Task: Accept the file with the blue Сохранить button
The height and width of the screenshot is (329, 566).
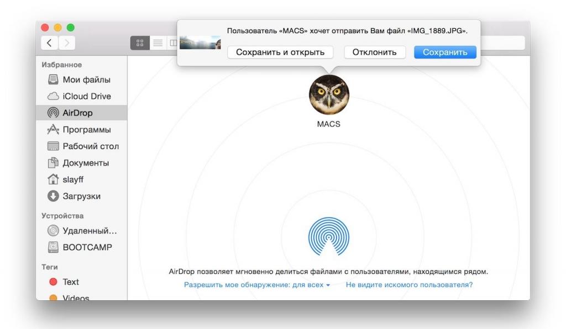Action: pyautogui.click(x=445, y=52)
